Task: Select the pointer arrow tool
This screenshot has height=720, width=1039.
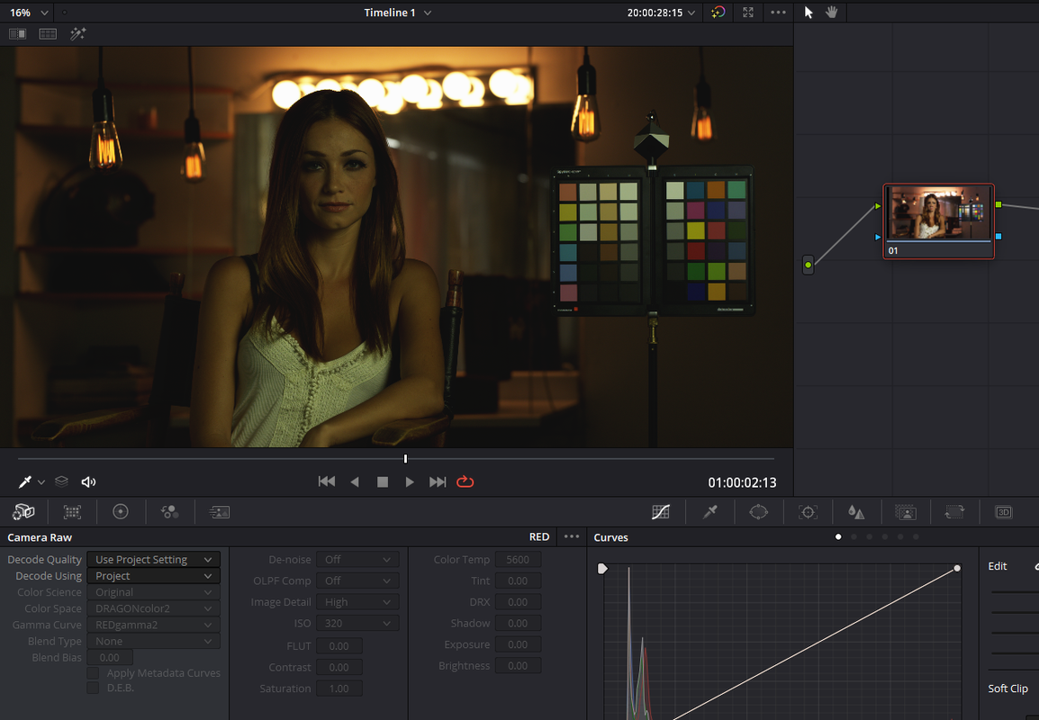Action: (809, 13)
